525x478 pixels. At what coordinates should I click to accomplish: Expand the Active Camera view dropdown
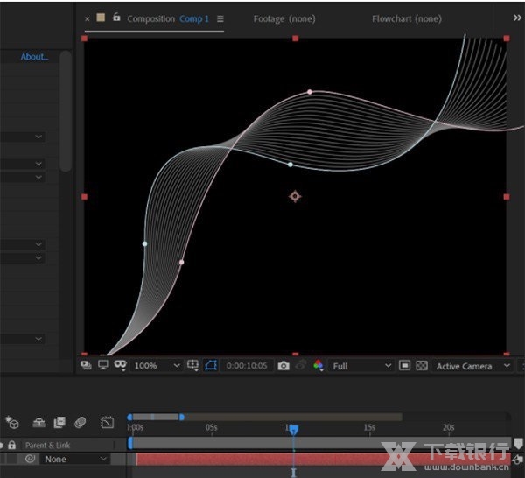click(x=471, y=366)
